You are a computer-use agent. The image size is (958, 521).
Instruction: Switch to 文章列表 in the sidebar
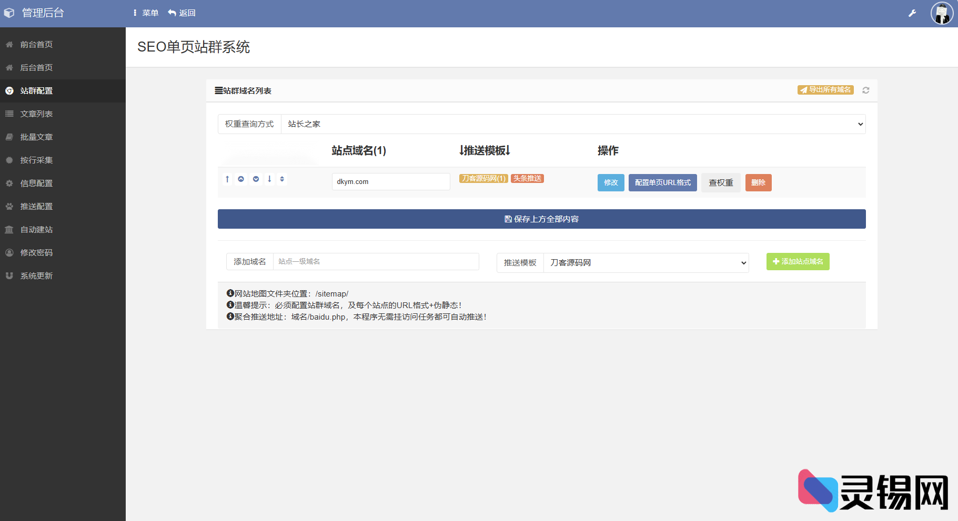tap(37, 114)
